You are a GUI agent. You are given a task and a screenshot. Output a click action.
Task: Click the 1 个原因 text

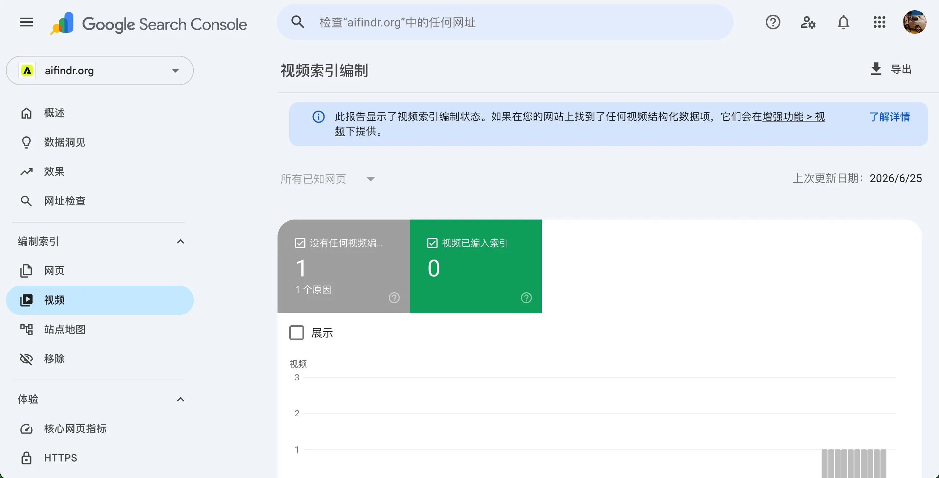click(x=313, y=290)
